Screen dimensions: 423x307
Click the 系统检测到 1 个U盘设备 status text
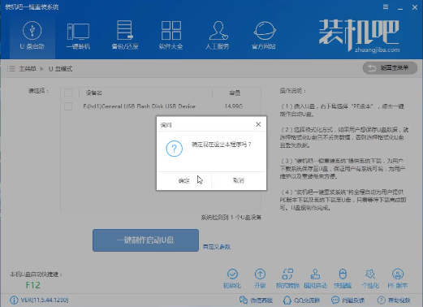tap(231, 217)
